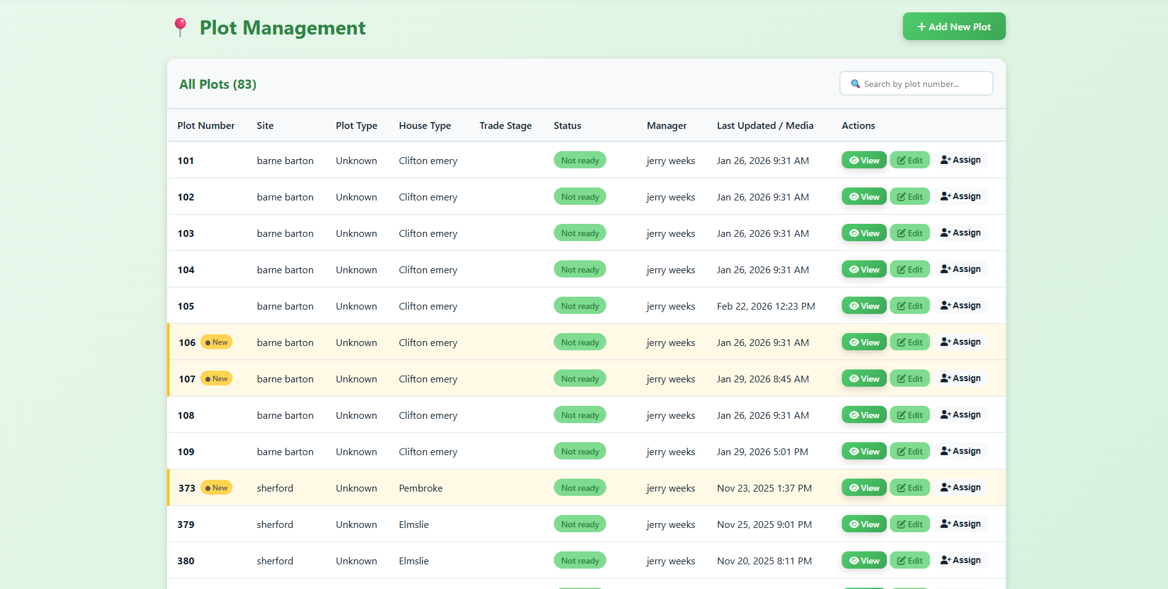This screenshot has height=589, width=1168.
Task: Click the Not ready status for plot 104
Action: [x=580, y=270]
